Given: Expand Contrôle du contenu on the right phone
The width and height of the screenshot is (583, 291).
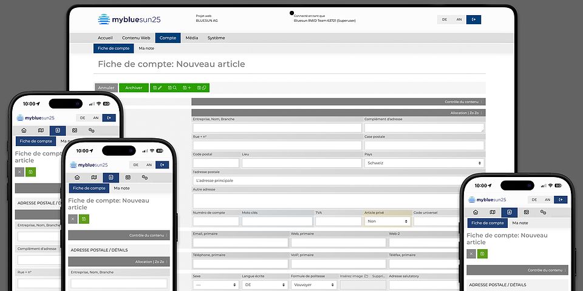Looking at the screenshot, I should pos(517,270).
